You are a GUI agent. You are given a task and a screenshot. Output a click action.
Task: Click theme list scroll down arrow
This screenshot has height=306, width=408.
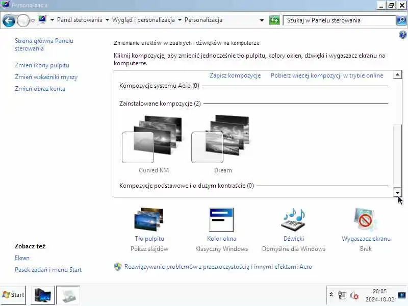[x=397, y=193]
